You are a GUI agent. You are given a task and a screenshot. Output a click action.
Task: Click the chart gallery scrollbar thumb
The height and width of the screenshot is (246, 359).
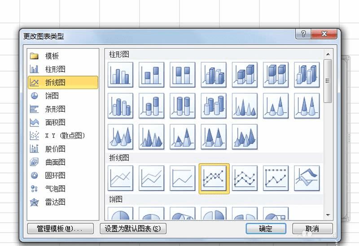(328, 81)
